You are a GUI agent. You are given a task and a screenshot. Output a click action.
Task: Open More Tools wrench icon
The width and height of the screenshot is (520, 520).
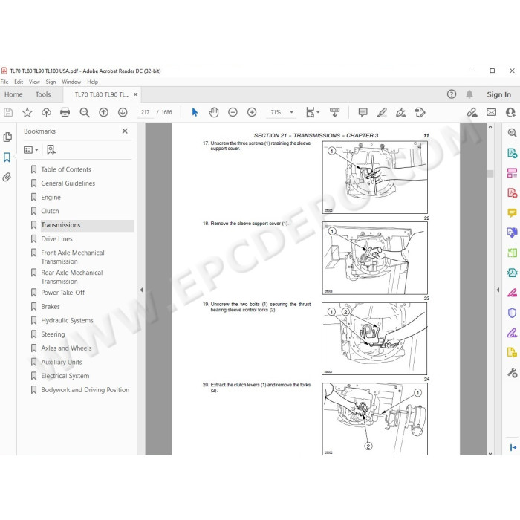coord(512,373)
